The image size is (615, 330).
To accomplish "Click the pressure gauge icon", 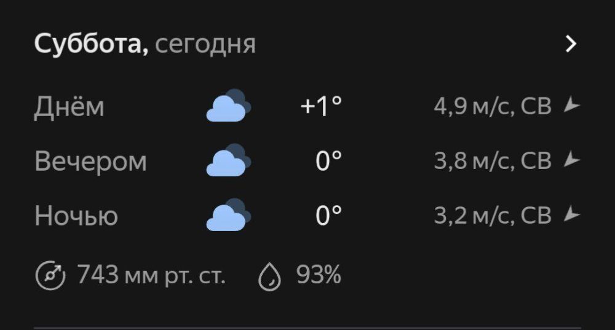I will (x=51, y=275).
